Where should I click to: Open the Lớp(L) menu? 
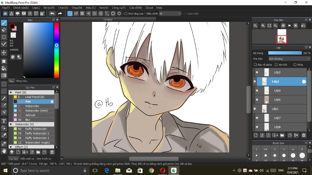[36, 8]
